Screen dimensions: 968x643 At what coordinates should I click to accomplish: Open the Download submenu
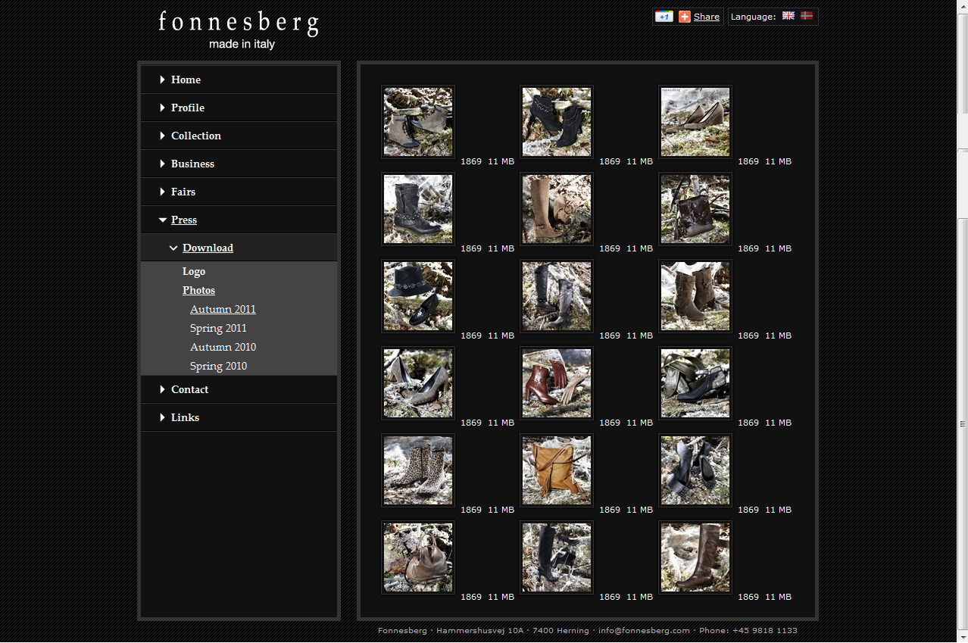pos(208,248)
